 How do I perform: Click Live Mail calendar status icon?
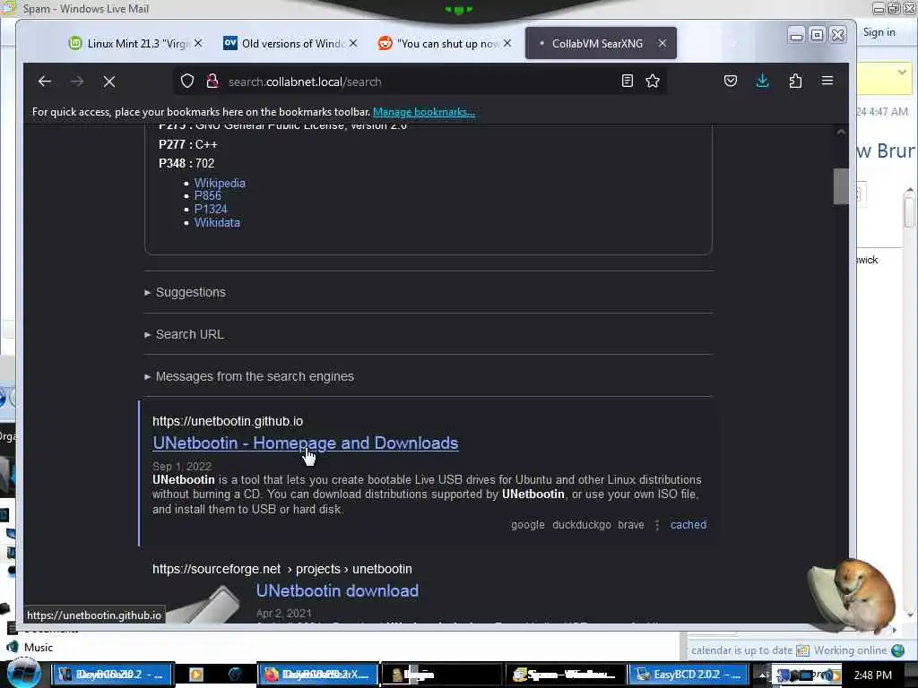point(802,650)
